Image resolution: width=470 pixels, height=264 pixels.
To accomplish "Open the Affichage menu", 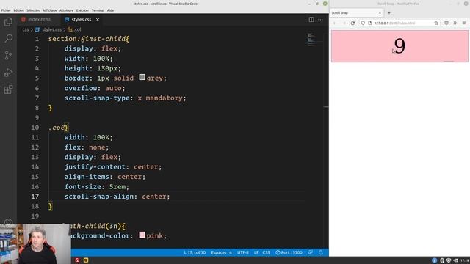I will coord(49,10).
